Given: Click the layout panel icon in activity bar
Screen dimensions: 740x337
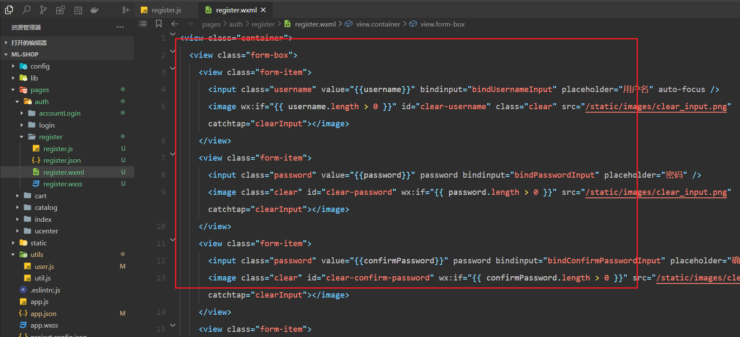Looking at the screenshot, I should (78, 10).
